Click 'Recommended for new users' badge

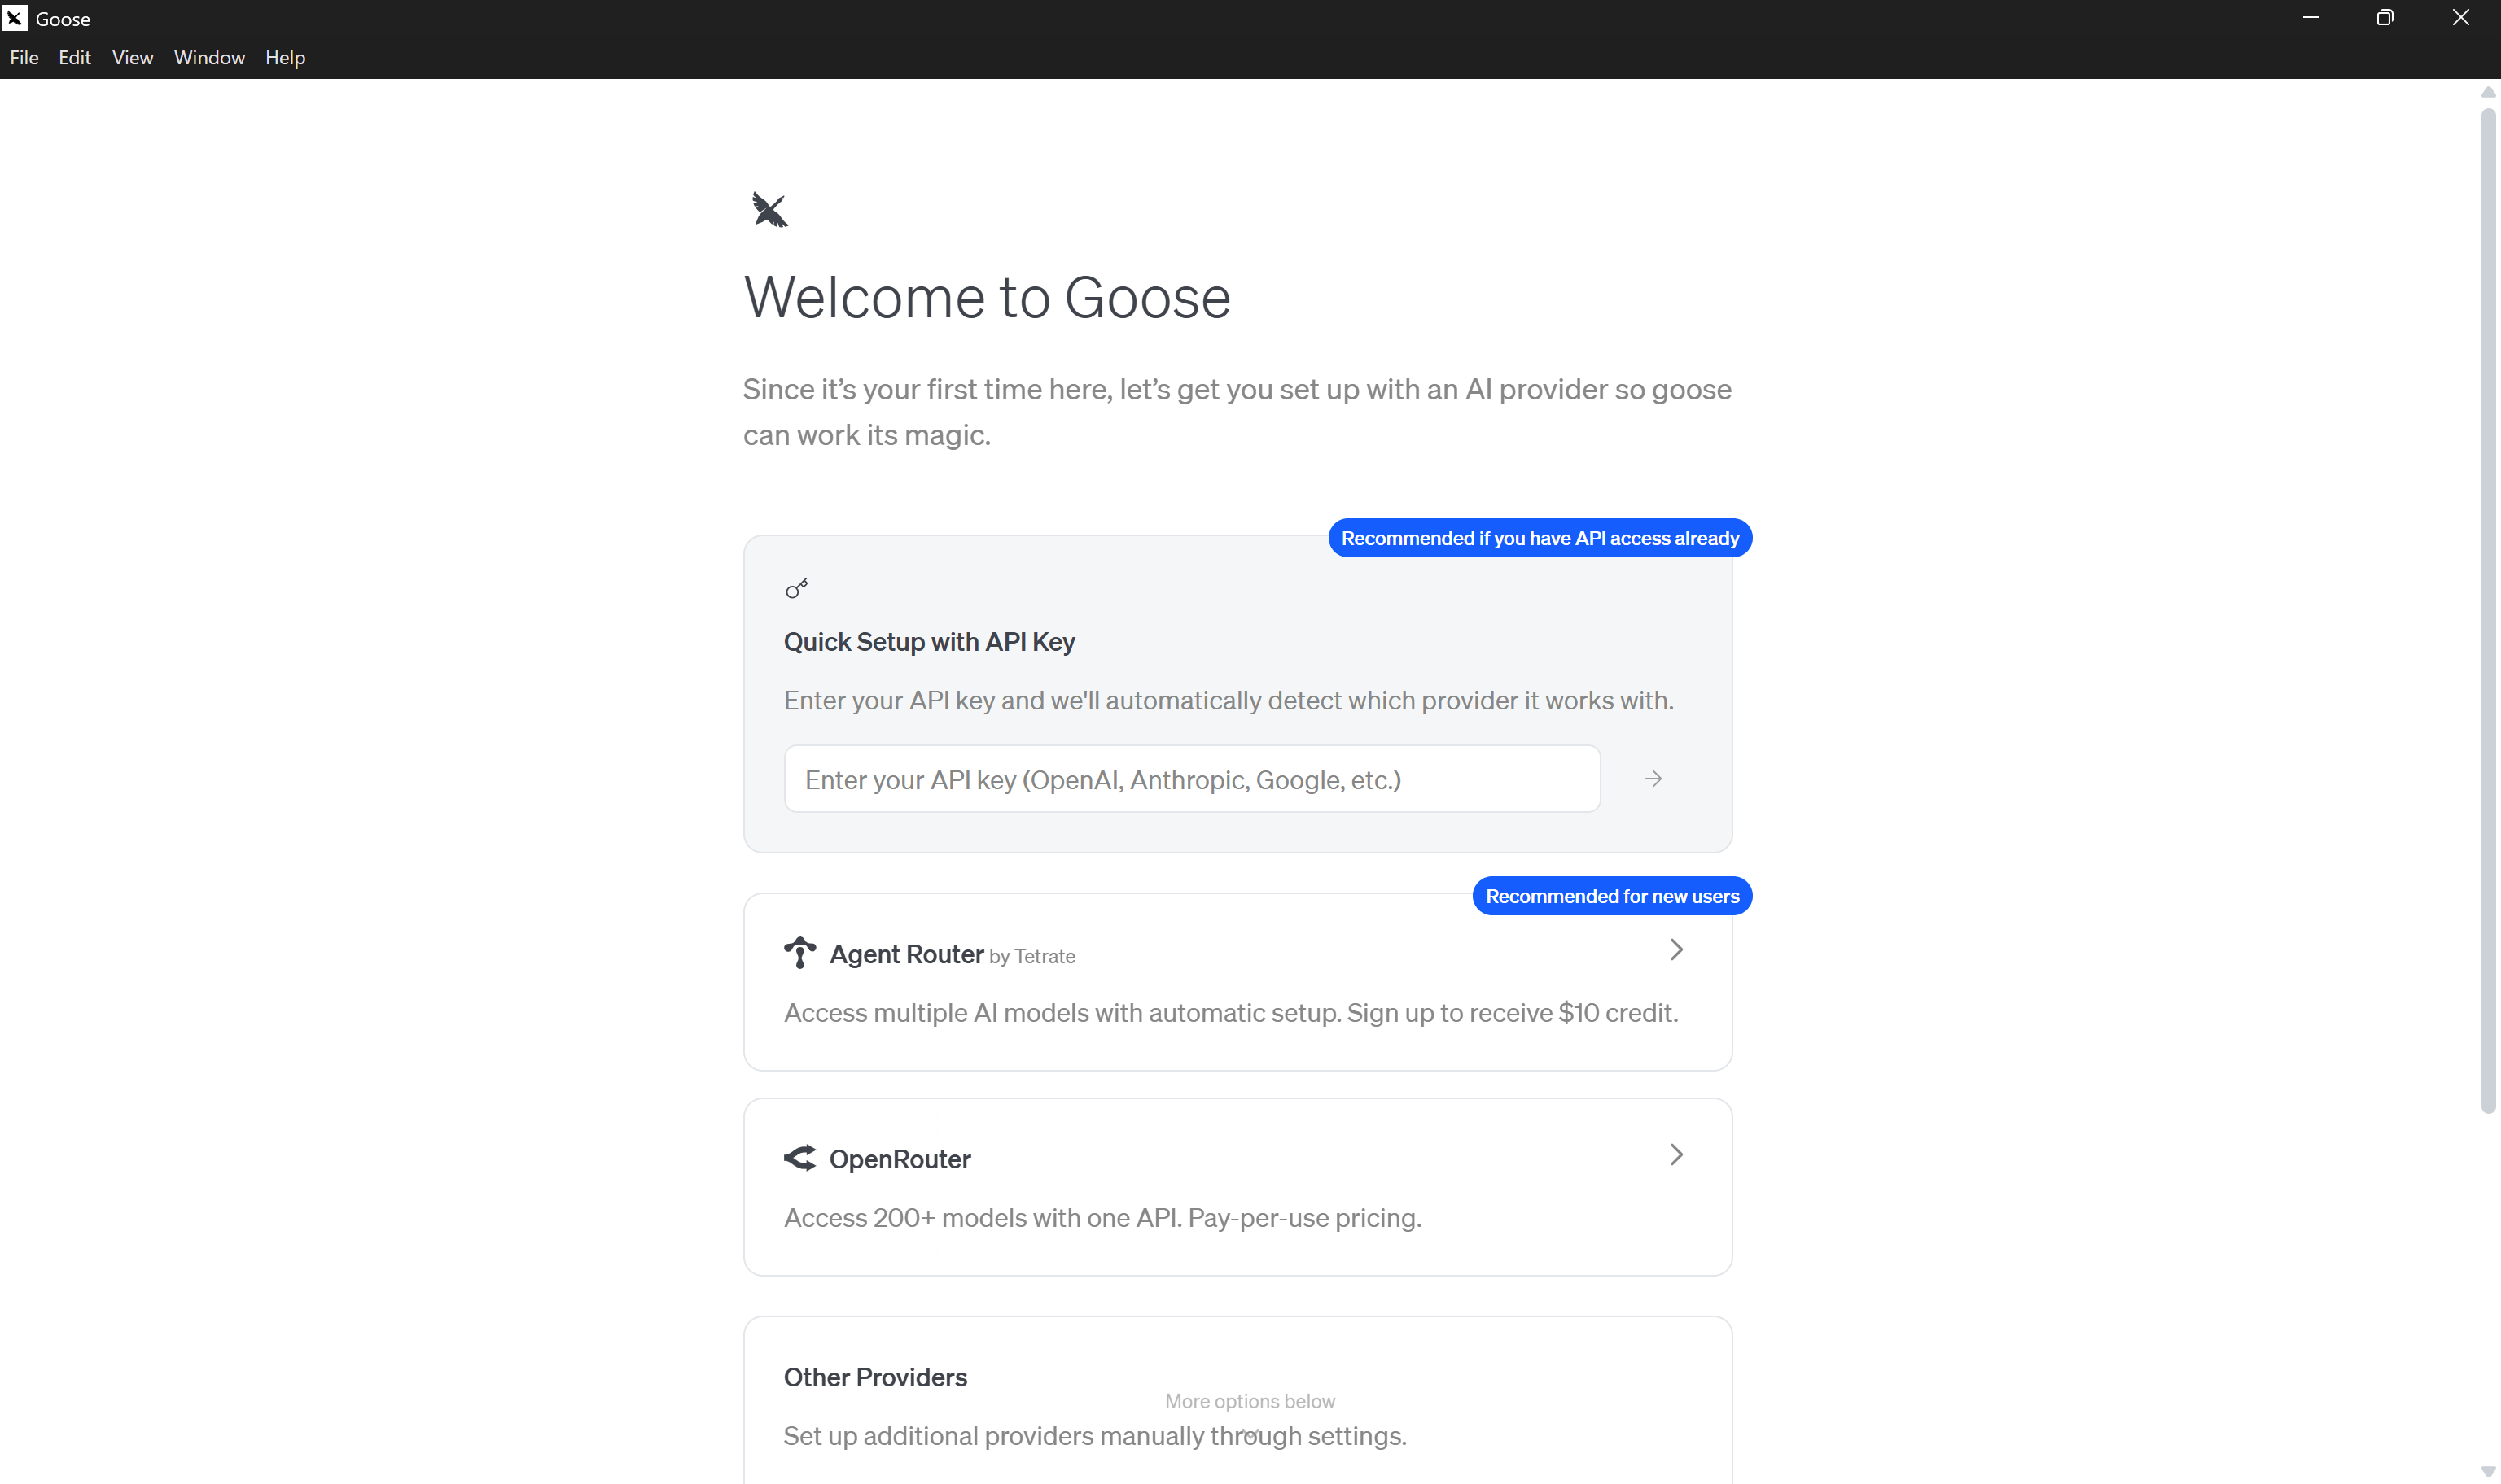1612,896
